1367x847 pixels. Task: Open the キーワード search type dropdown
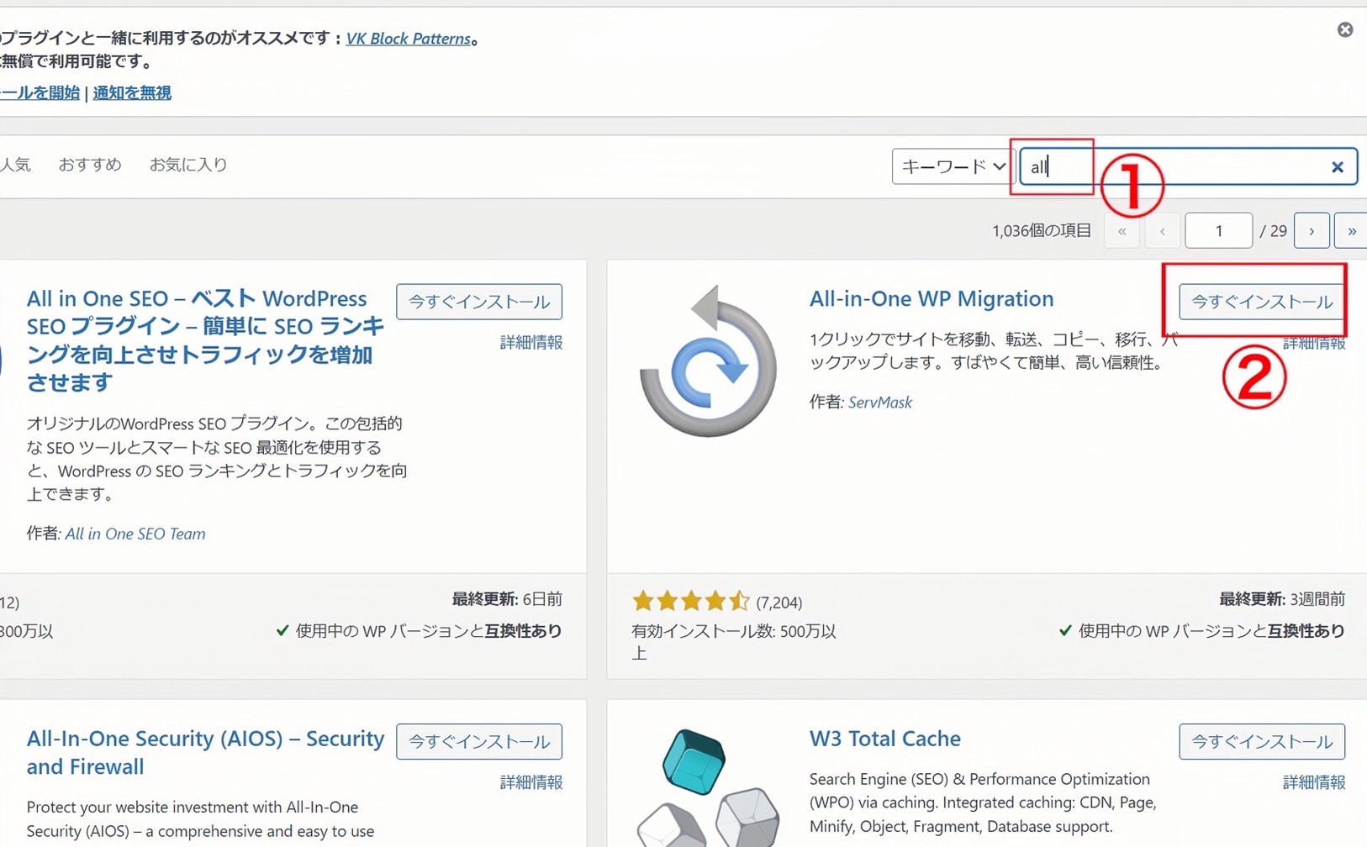pyautogui.click(x=953, y=166)
